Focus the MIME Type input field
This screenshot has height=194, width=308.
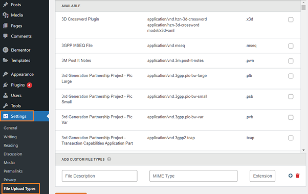[193, 176]
